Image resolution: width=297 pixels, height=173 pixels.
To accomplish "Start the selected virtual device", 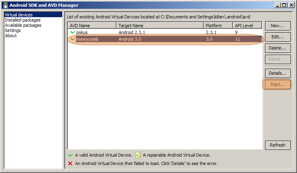I will 278,84.
